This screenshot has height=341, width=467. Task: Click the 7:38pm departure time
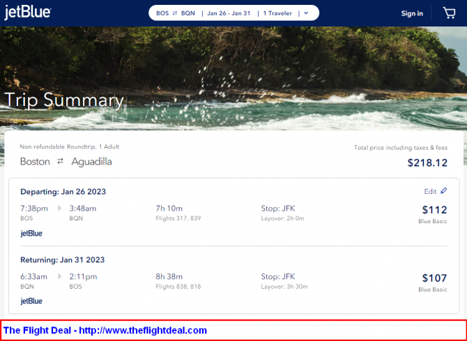pyautogui.click(x=34, y=209)
